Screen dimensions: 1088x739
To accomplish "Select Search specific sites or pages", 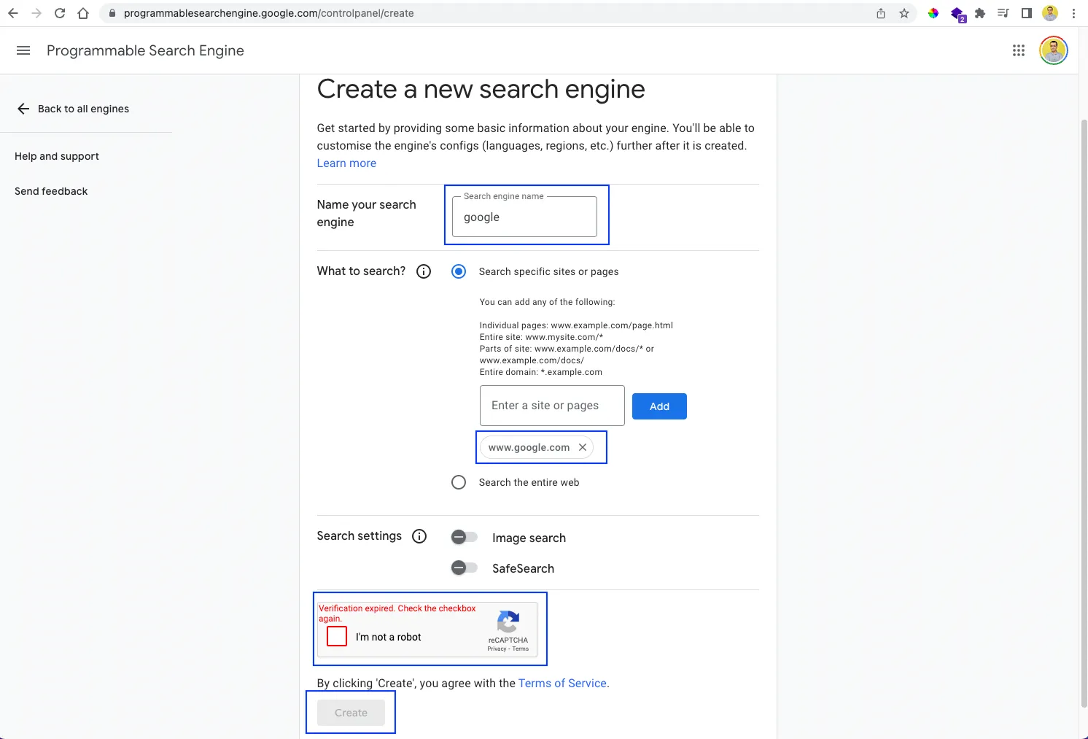I will [459, 271].
